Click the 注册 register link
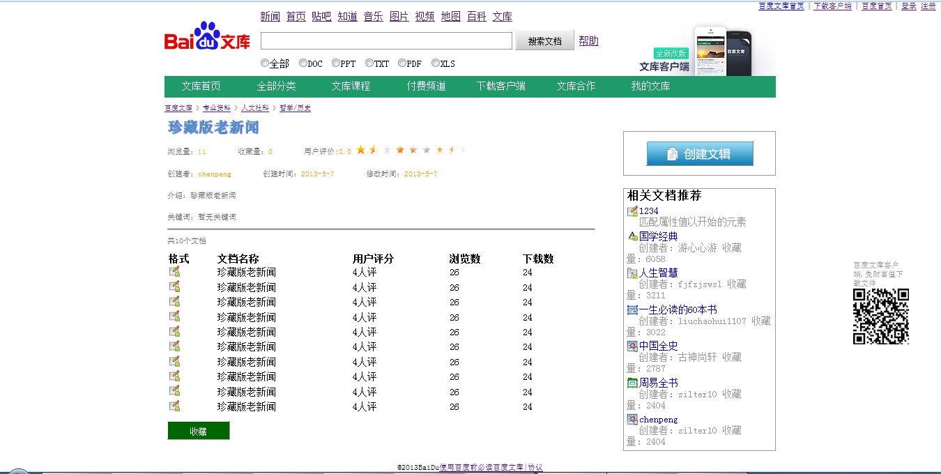Screen dimensions: 941x474 point(928,6)
